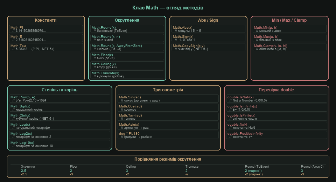Click the 2.5 value cell
The image size is (336, 182).
(x=23, y=171)
